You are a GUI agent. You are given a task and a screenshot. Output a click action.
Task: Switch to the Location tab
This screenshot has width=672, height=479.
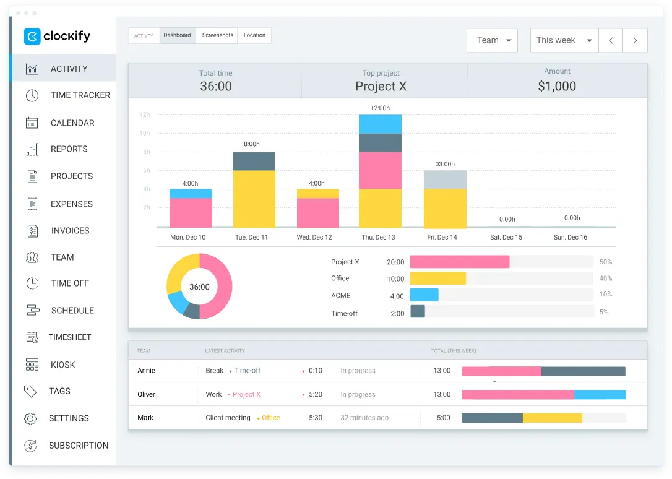(x=254, y=35)
